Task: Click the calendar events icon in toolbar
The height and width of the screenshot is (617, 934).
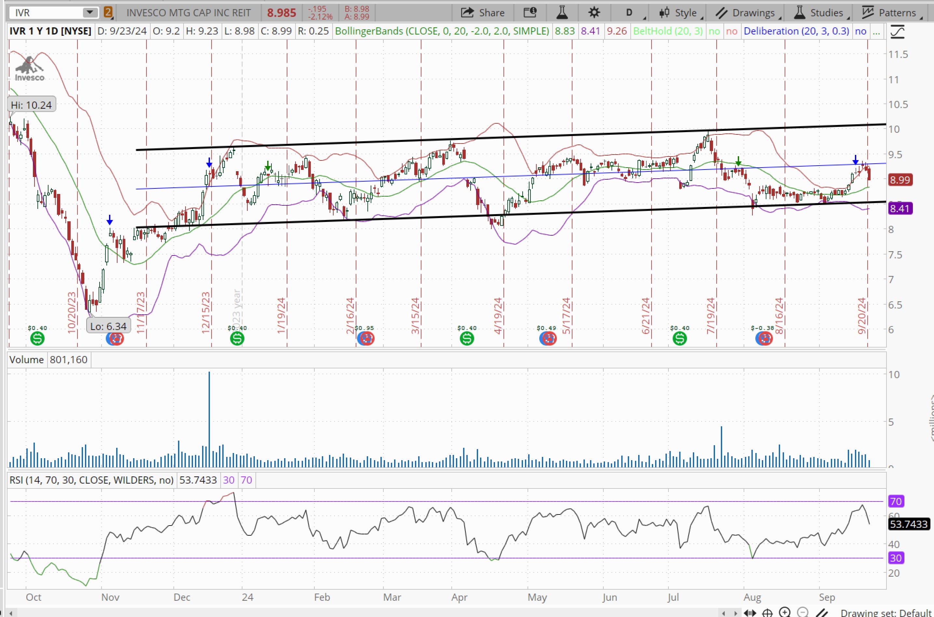Action: click(x=530, y=13)
